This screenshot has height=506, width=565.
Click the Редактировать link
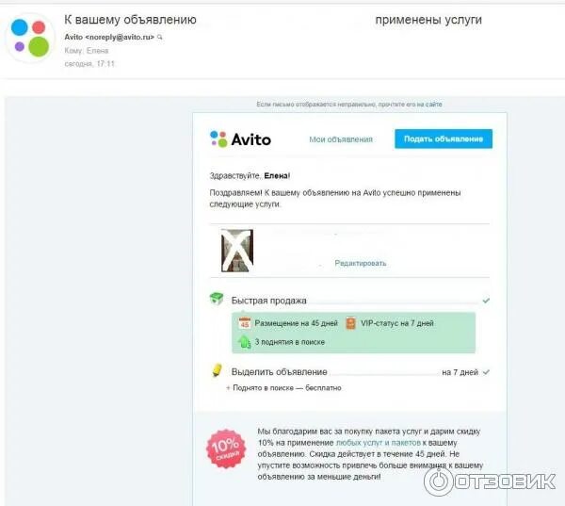[x=361, y=263]
